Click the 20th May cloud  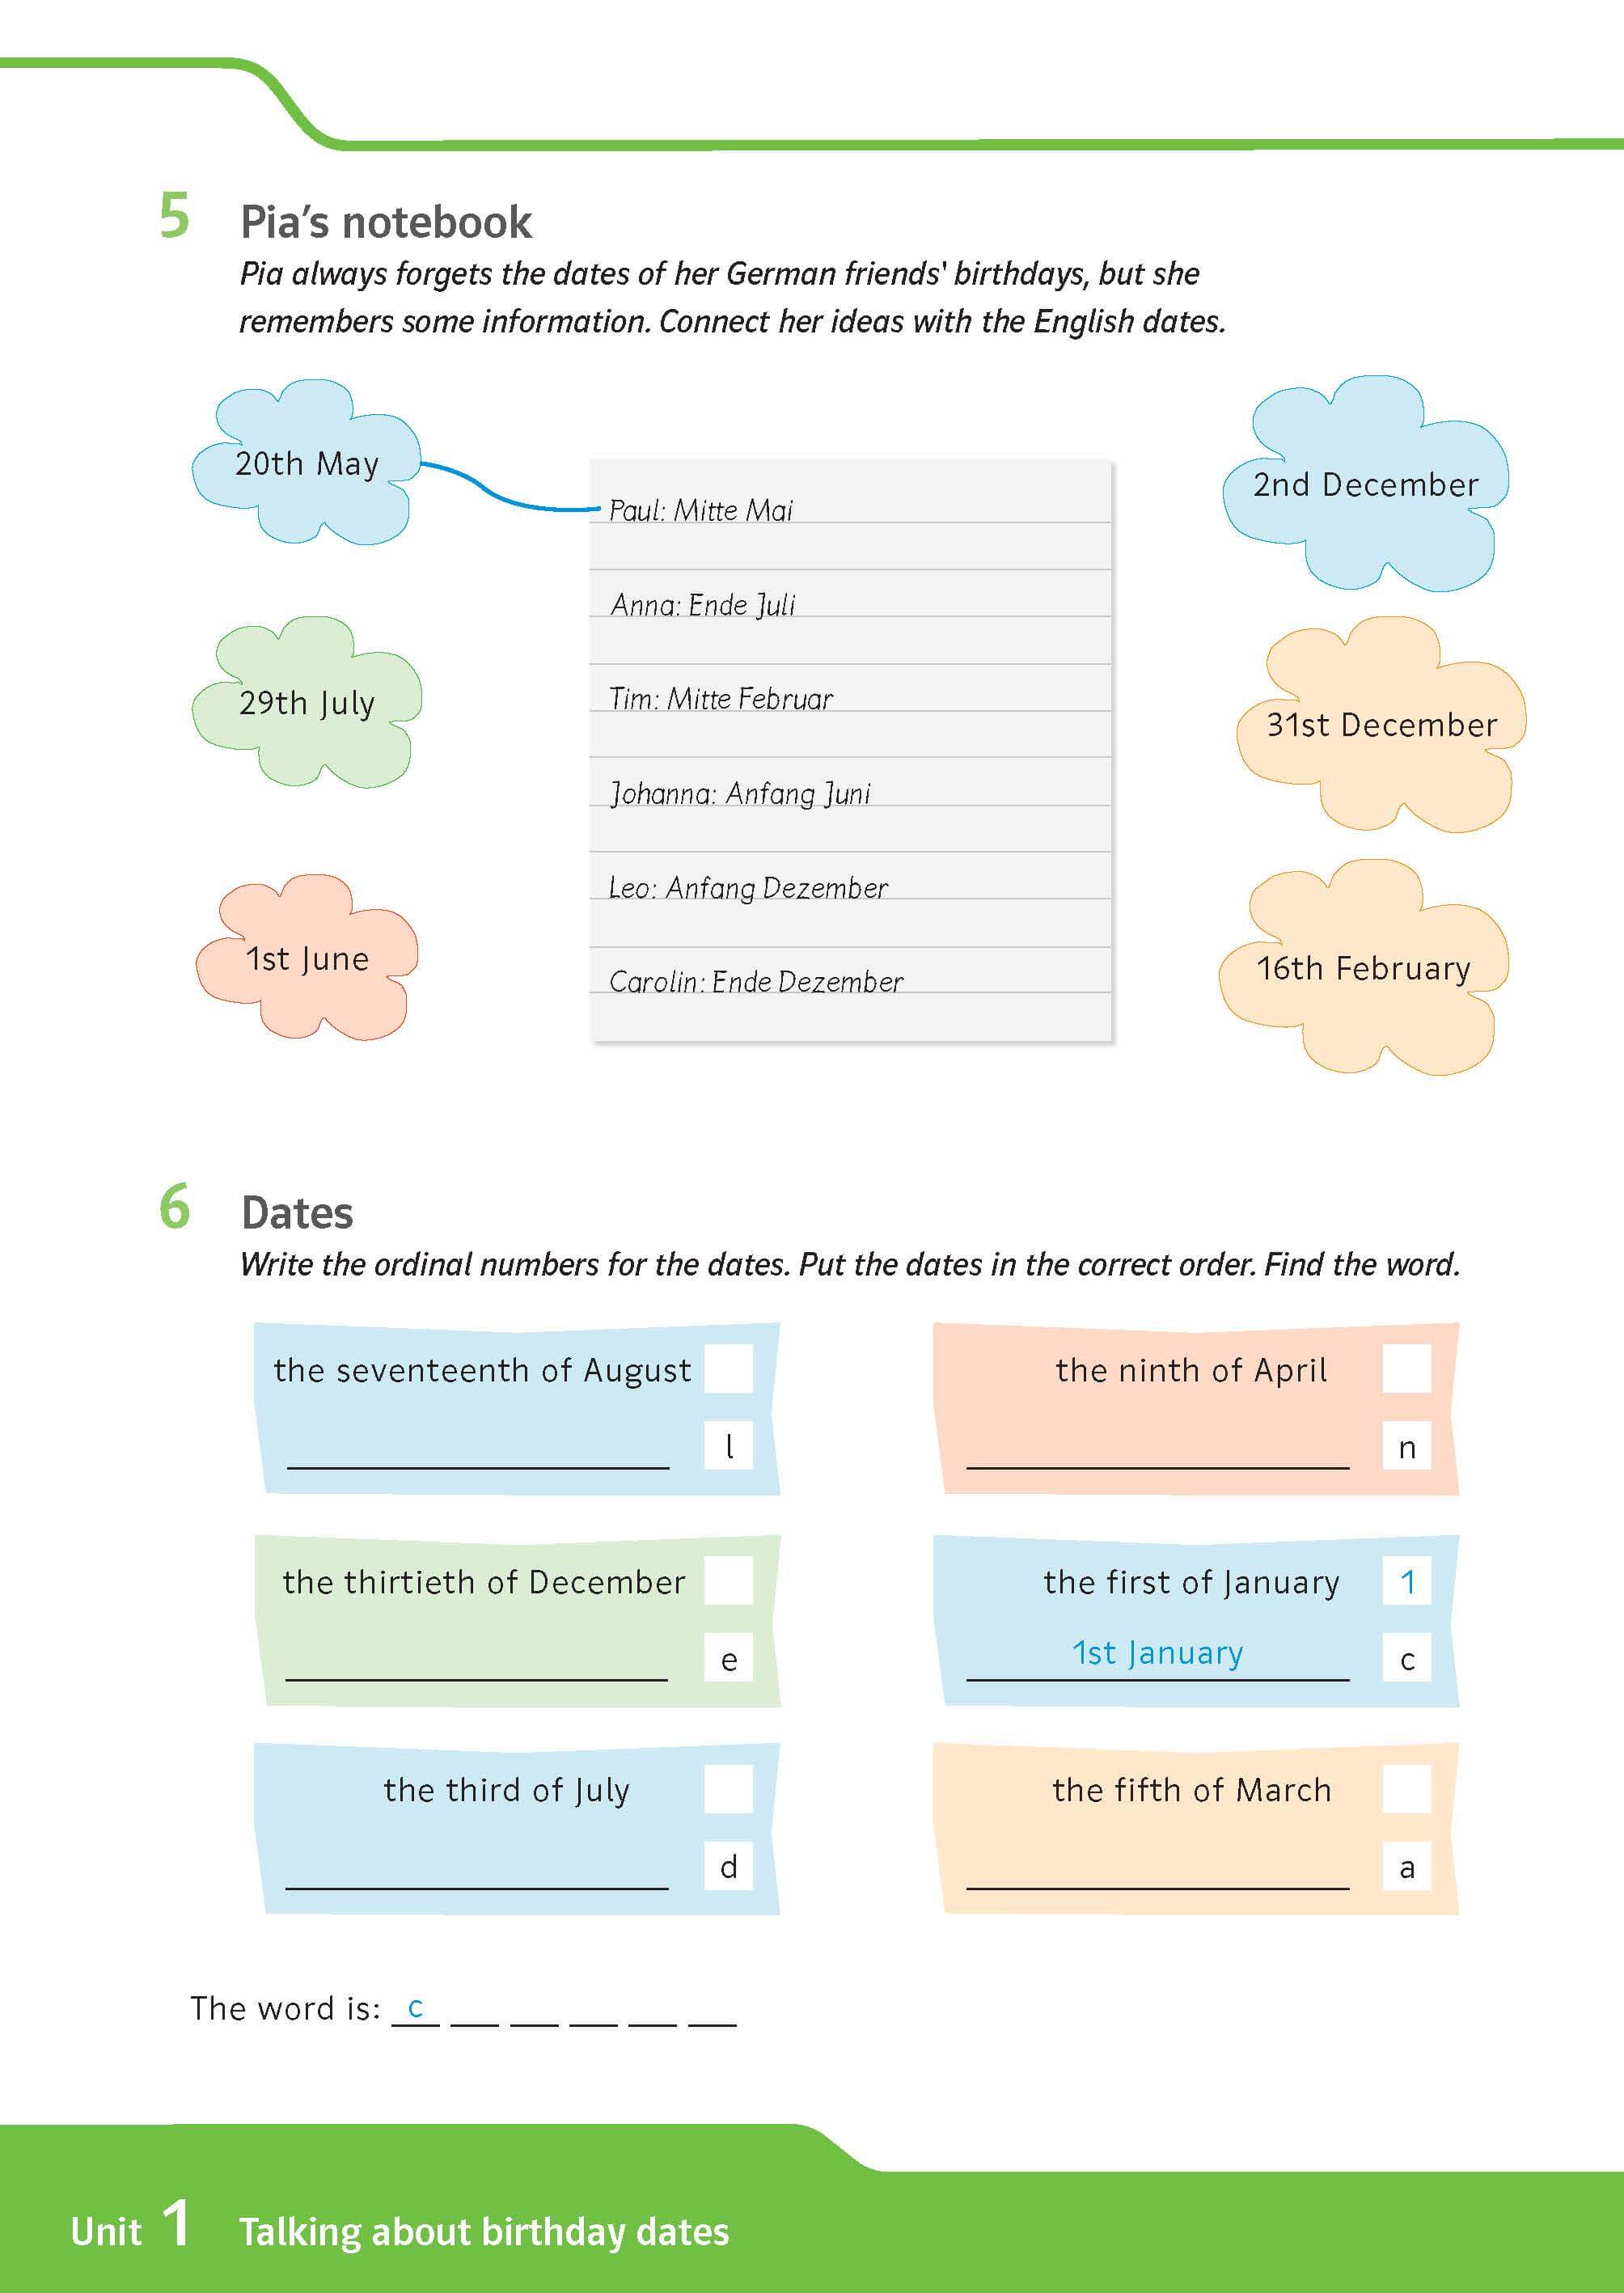point(306,462)
